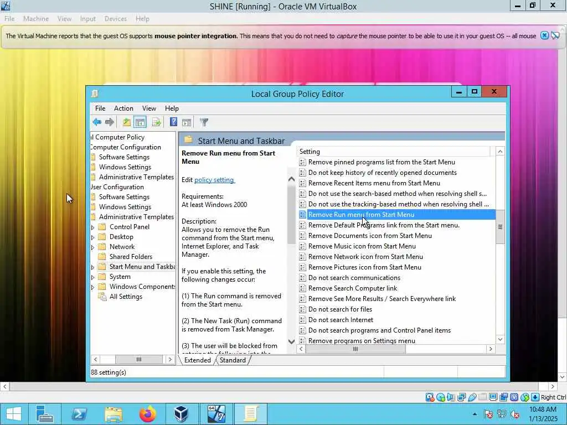Screen dimensions: 567x425
Task: Select Remove Recent Items menu setting
Action: (374, 183)
